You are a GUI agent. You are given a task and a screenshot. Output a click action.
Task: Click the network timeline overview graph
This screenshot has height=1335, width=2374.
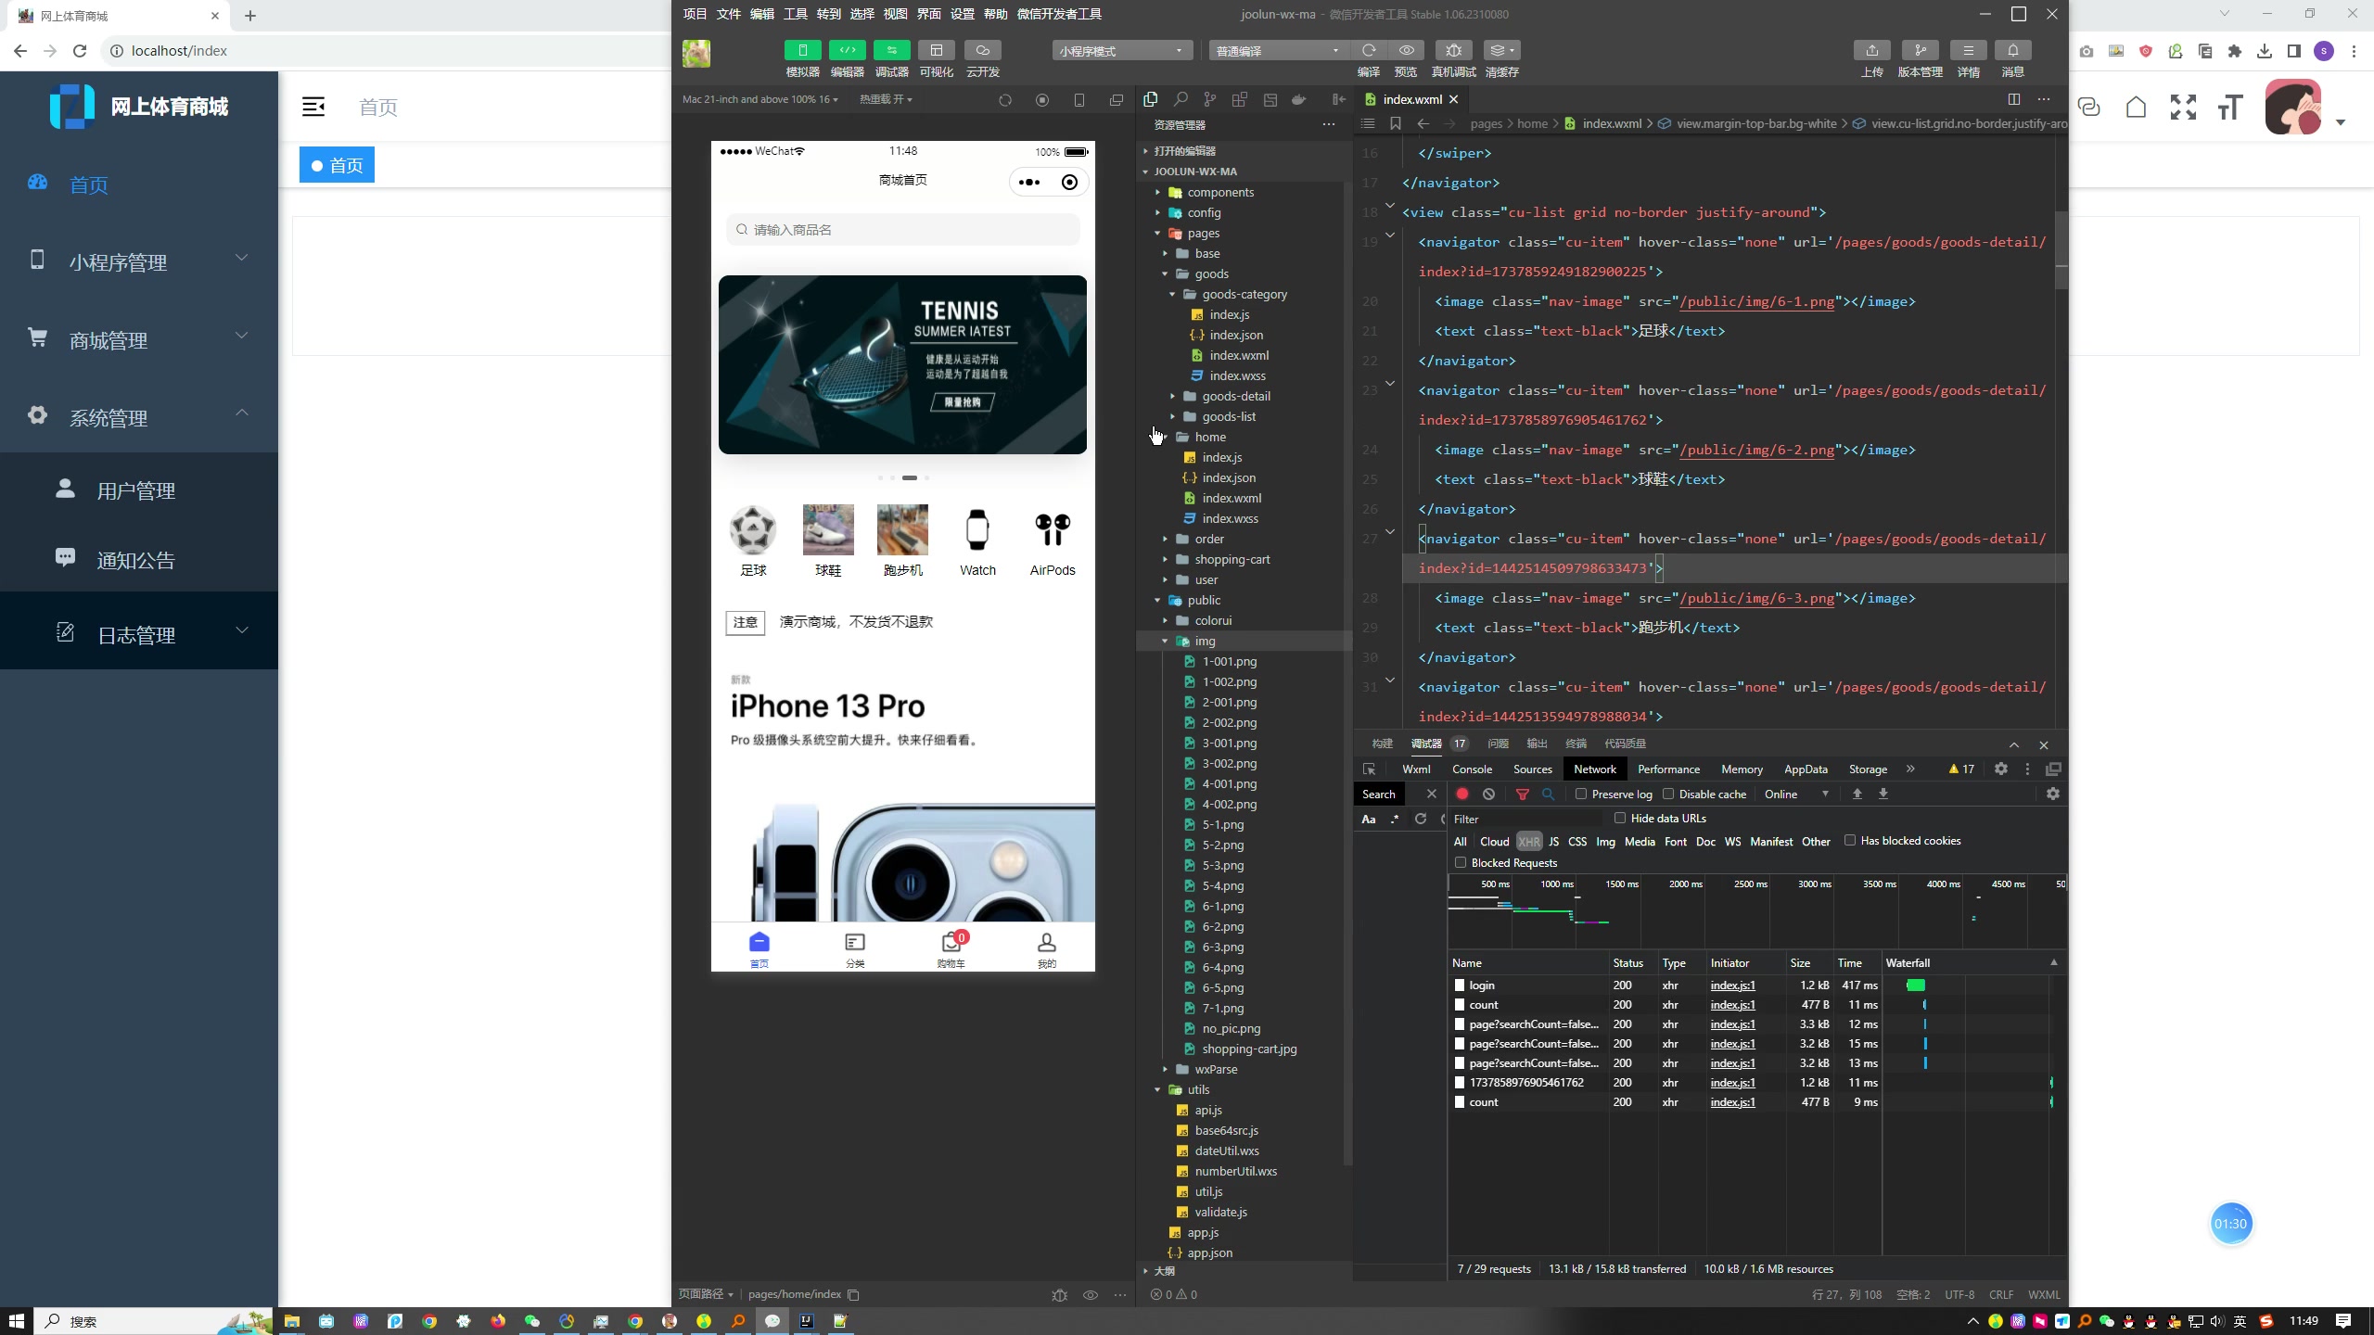pos(1756,910)
